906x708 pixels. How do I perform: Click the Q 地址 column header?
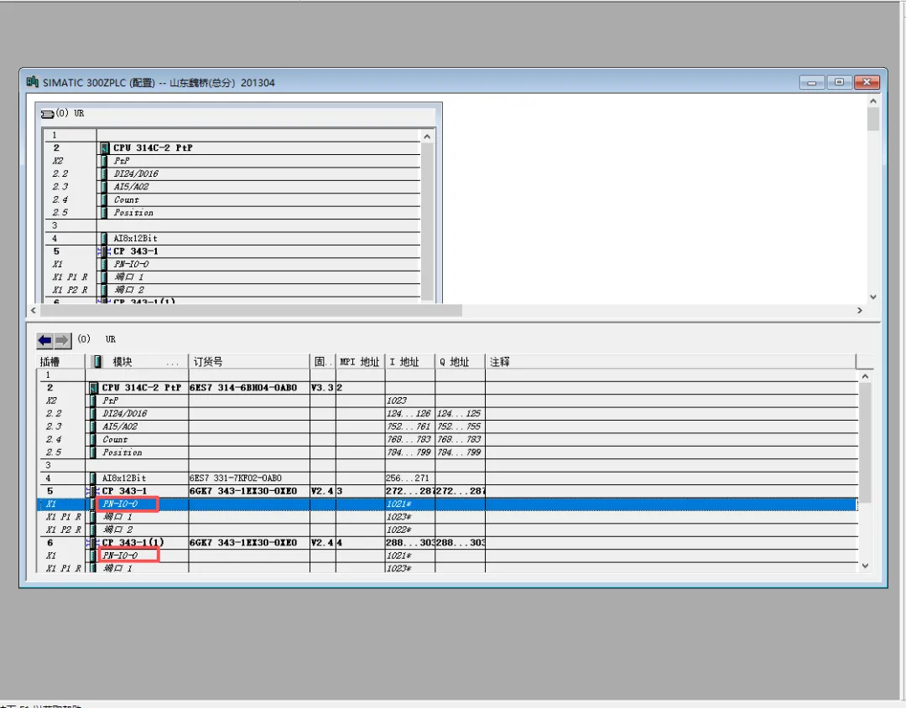(460, 362)
